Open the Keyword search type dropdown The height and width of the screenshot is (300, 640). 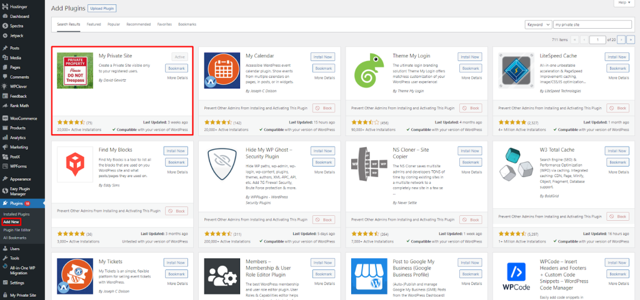(x=538, y=24)
